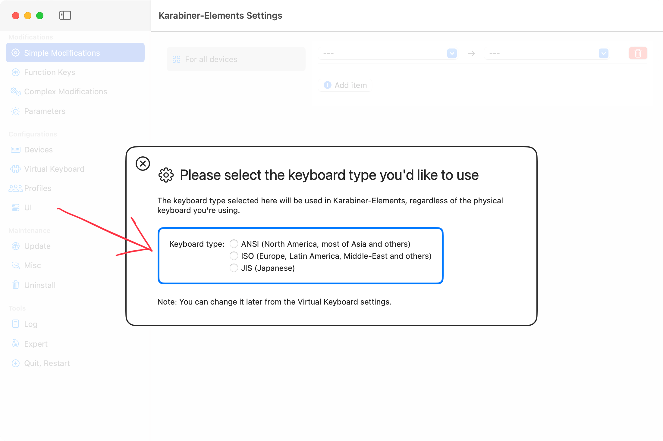Click the Log document icon
The width and height of the screenshot is (663, 441).
point(16,324)
